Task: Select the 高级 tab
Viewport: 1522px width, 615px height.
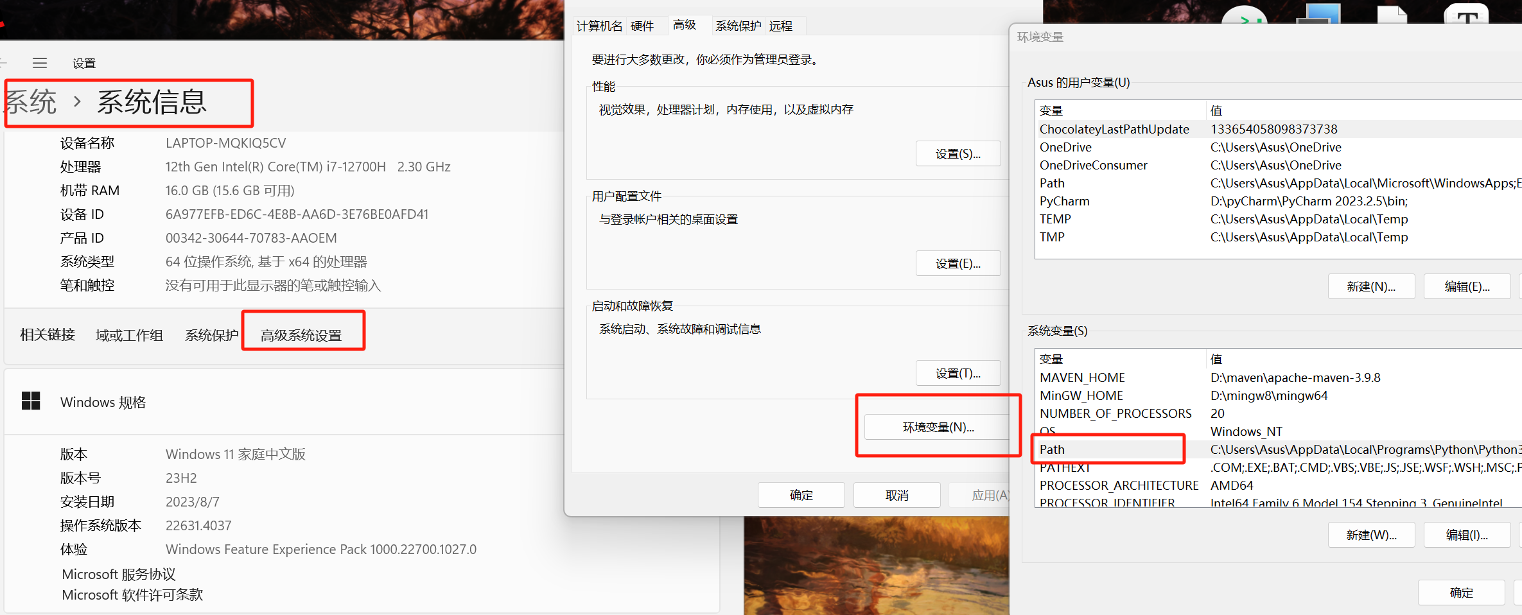Action: tap(685, 24)
